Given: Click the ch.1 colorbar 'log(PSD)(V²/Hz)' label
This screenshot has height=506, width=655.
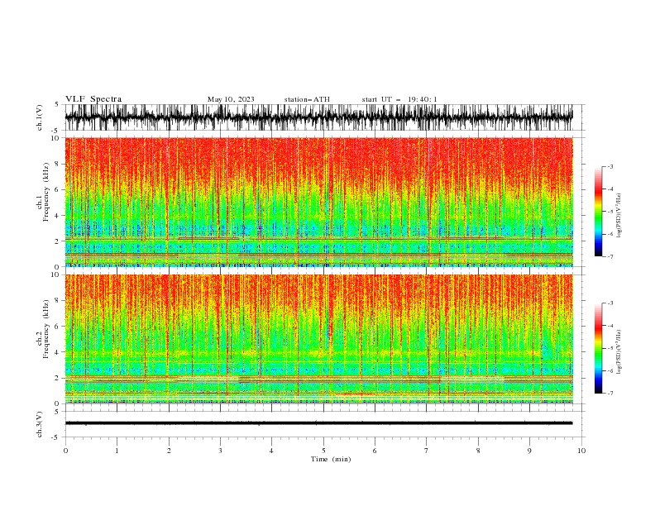Looking at the screenshot, I should (x=619, y=216).
